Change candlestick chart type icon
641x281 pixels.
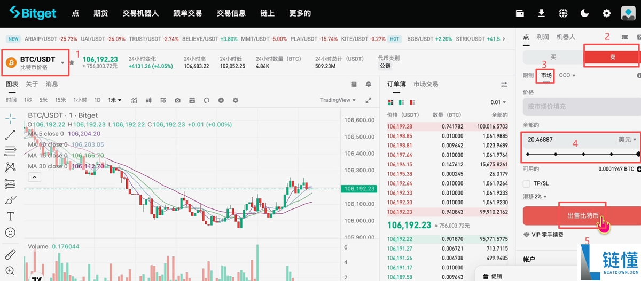(x=149, y=100)
